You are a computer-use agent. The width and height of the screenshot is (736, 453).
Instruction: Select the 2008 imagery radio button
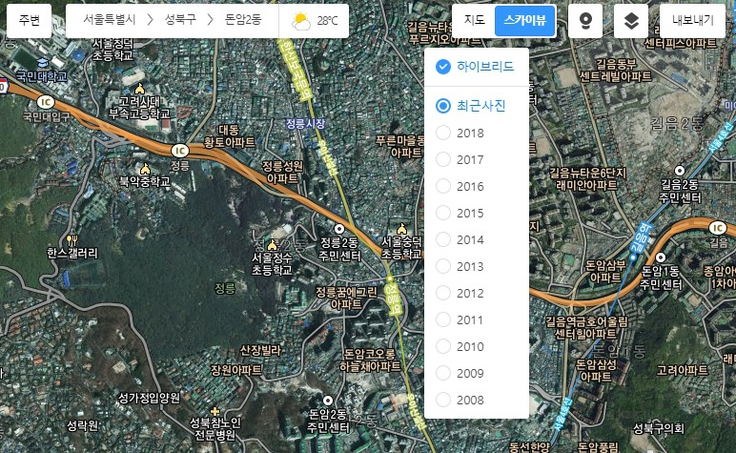[x=443, y=400]
